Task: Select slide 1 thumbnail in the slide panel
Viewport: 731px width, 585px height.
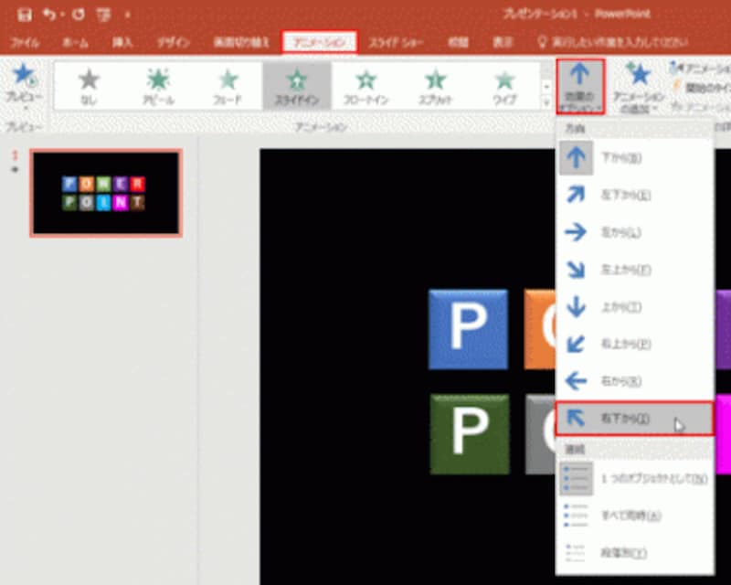Action: pos(106,193)
